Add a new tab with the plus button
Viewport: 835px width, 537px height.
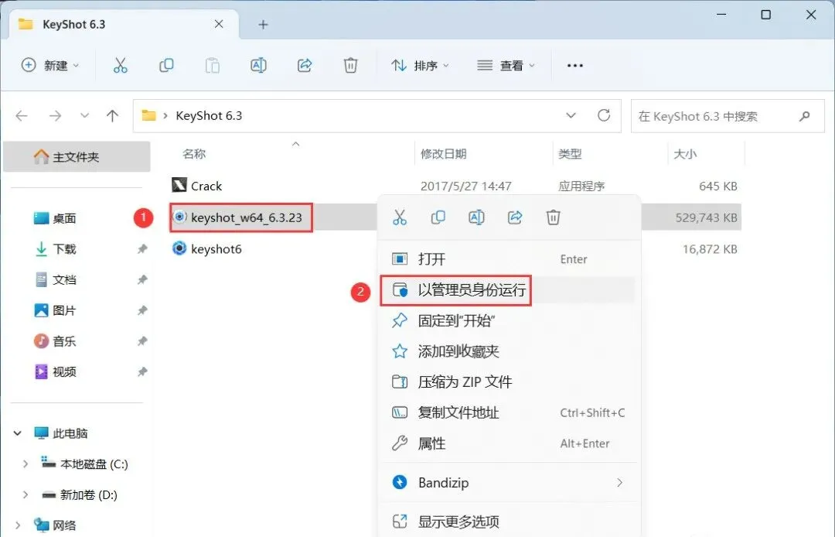pos(263,25)
